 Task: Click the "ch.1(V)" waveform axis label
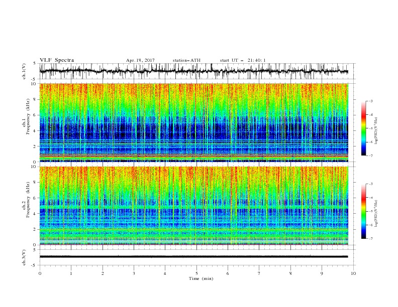24,71
